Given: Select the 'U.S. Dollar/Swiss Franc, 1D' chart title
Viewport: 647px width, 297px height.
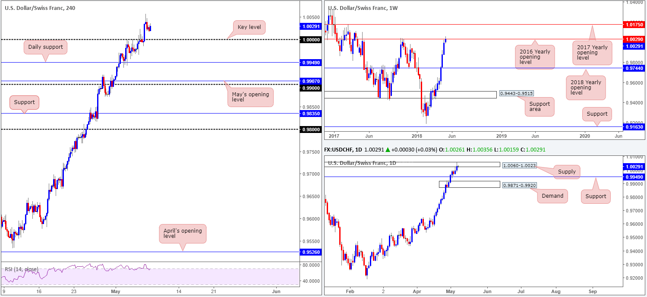Looking at the screenshot, I should pos(362,163).
